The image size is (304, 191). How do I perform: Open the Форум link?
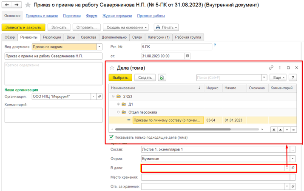pyautogui.click(x=92, y=16)
